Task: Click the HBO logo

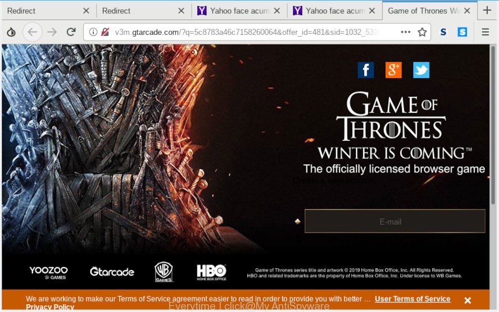Action: [x=212, y=272]
